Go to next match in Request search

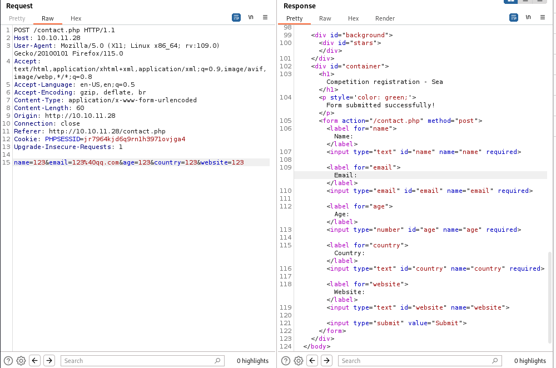pos(49,361)
